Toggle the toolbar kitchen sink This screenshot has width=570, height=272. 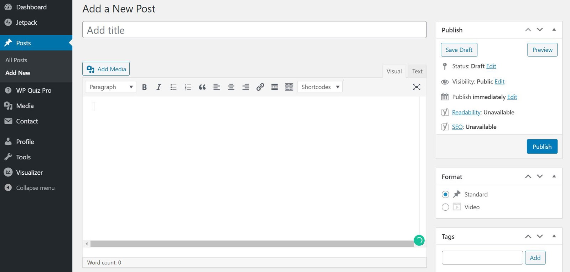click(x=289, y=87)
